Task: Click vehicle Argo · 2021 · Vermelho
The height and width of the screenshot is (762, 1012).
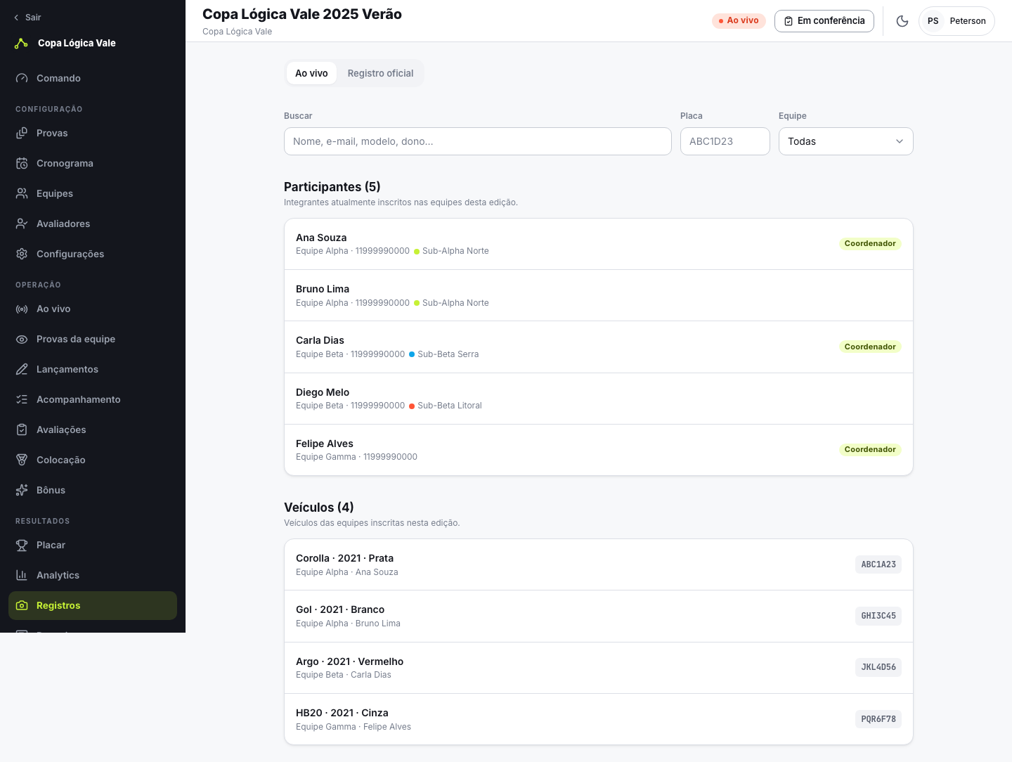Action: click(599, 668)
